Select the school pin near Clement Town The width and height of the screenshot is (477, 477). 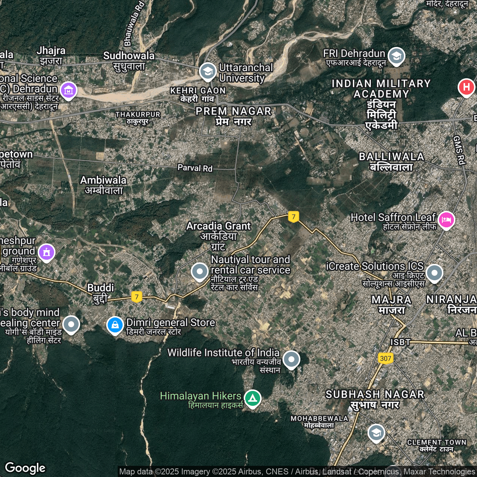click(x=376, y=433)
